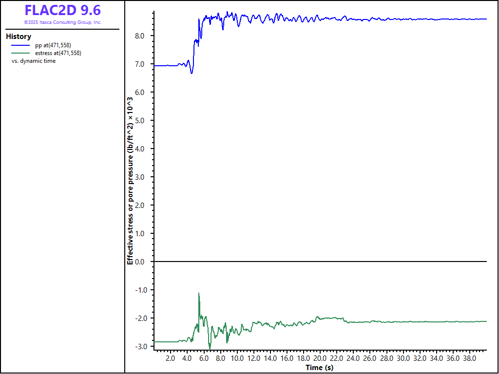Viewport: 499px width, 374px height.
Task: Click the 20.0 tick label on time axis
Action: [320, 358]
